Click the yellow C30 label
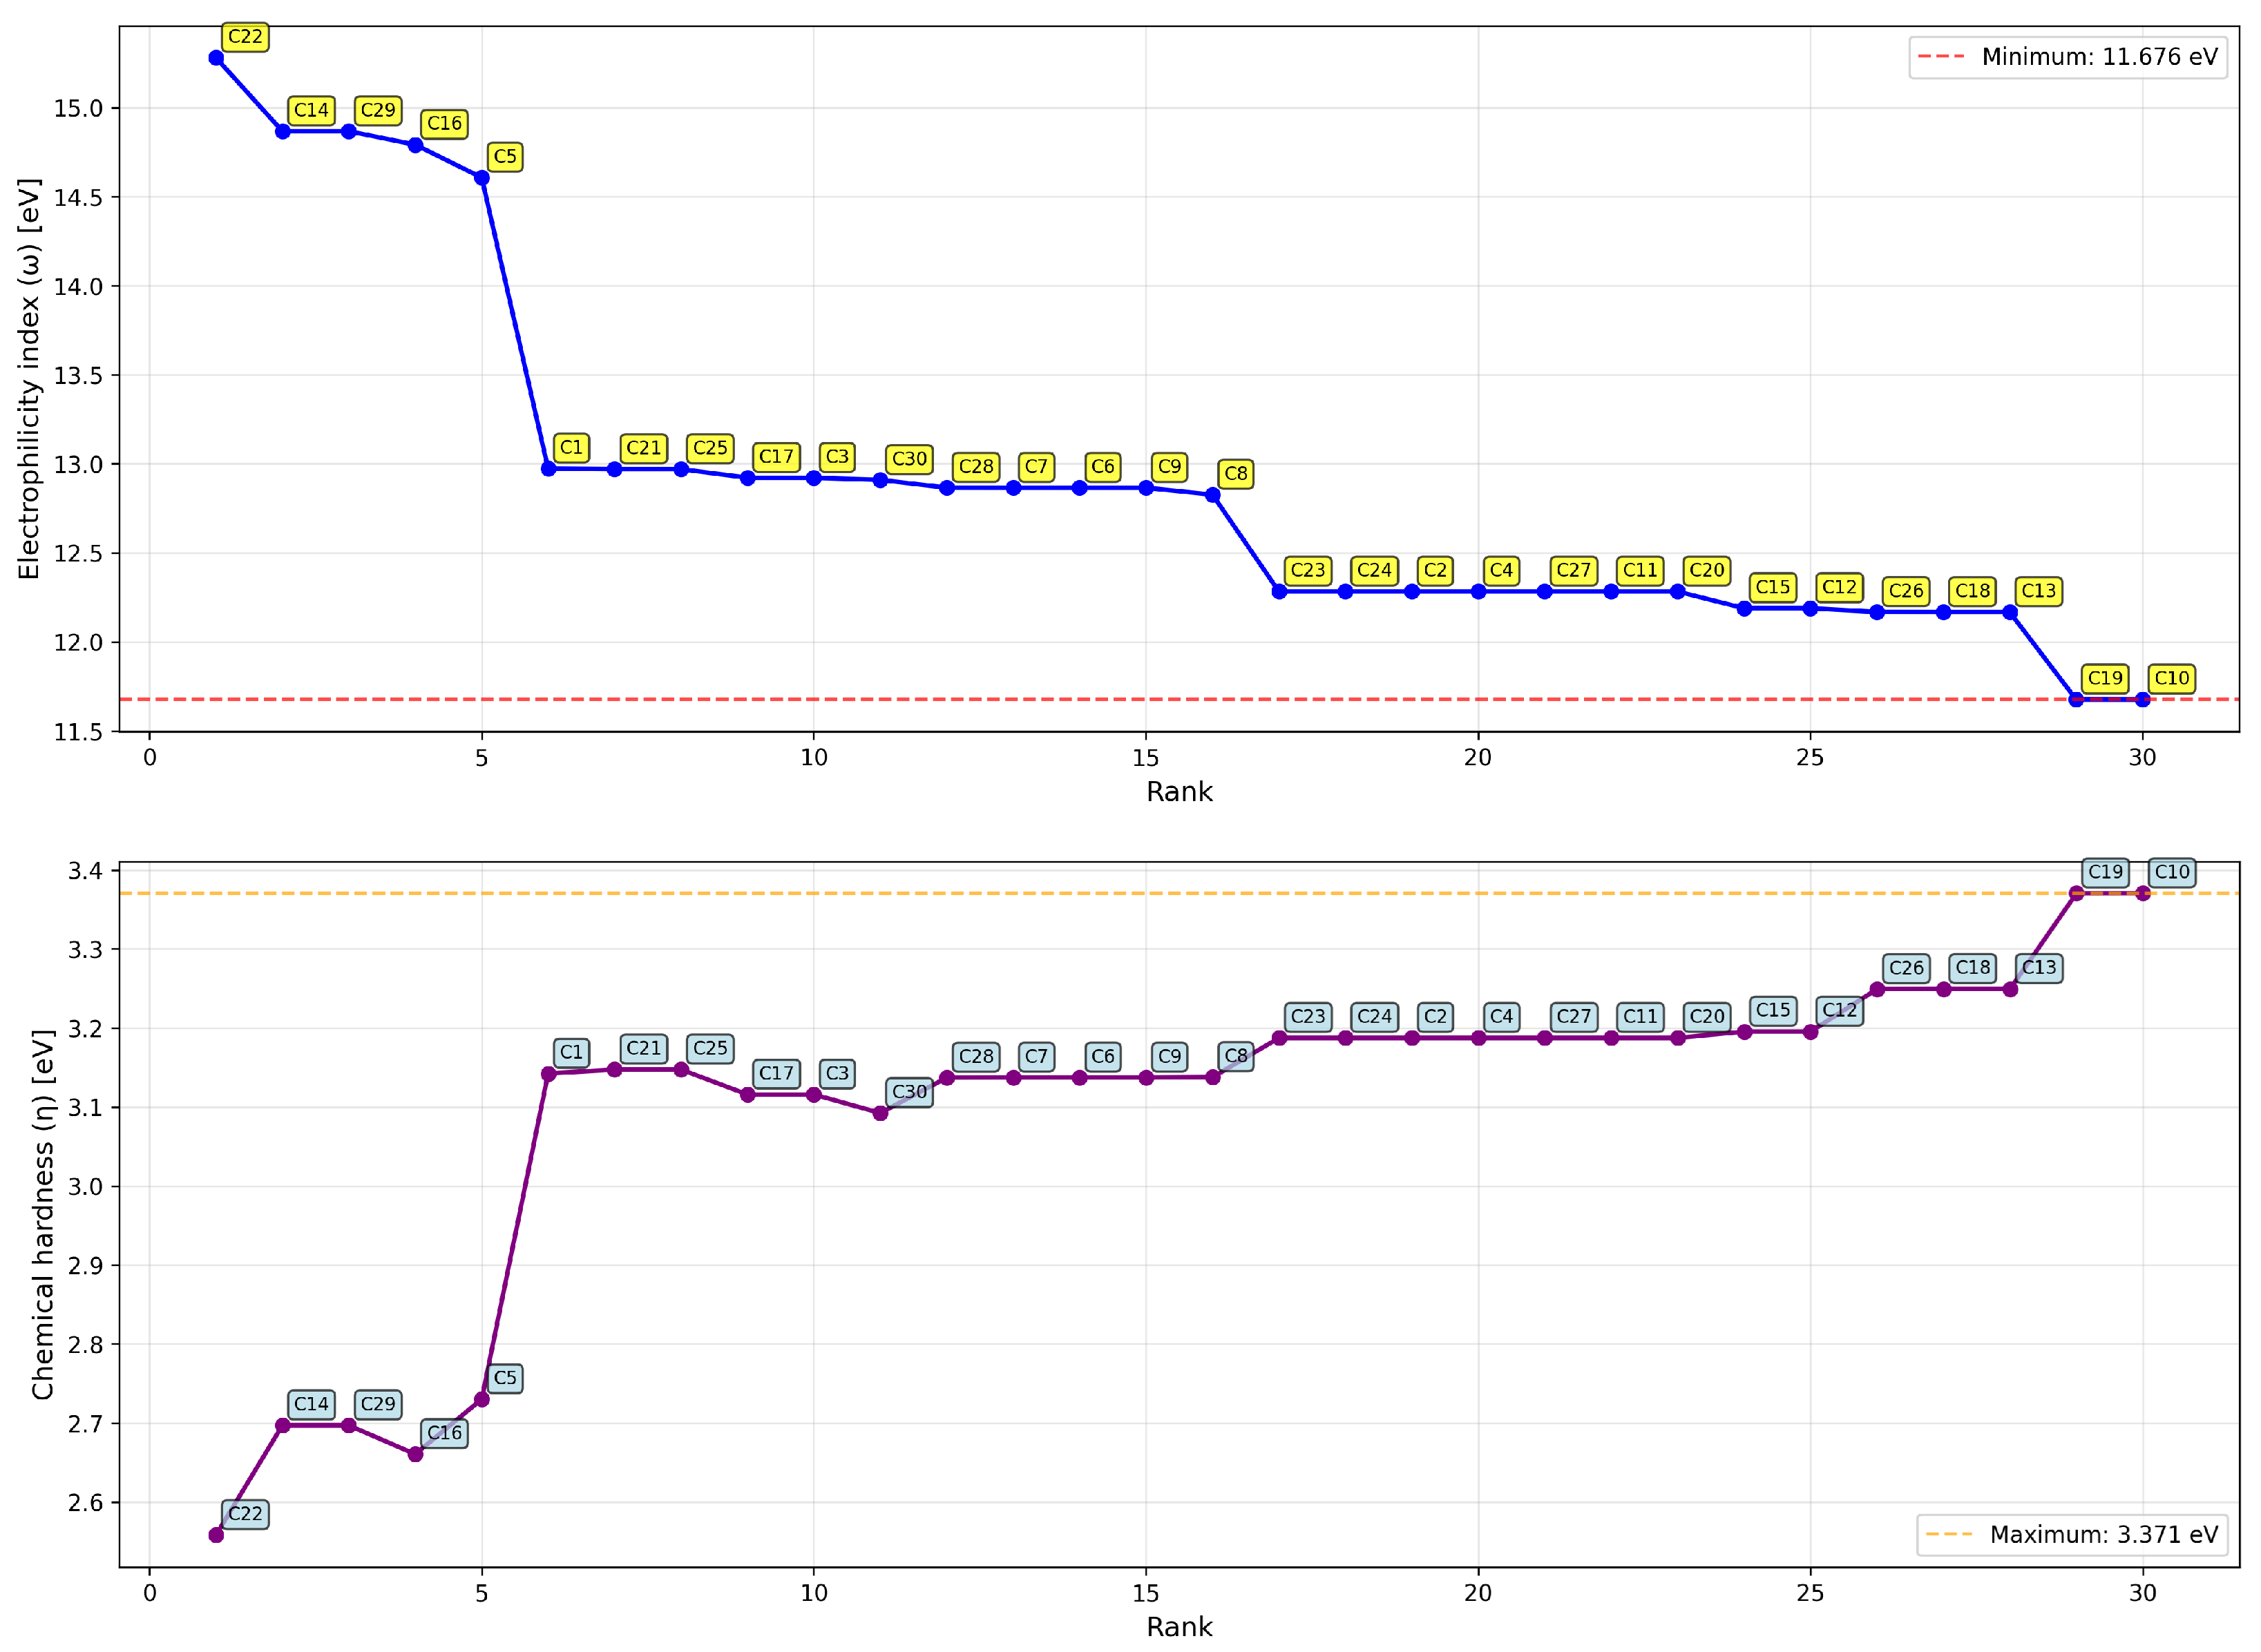2261x1652 pixels. 909,459
